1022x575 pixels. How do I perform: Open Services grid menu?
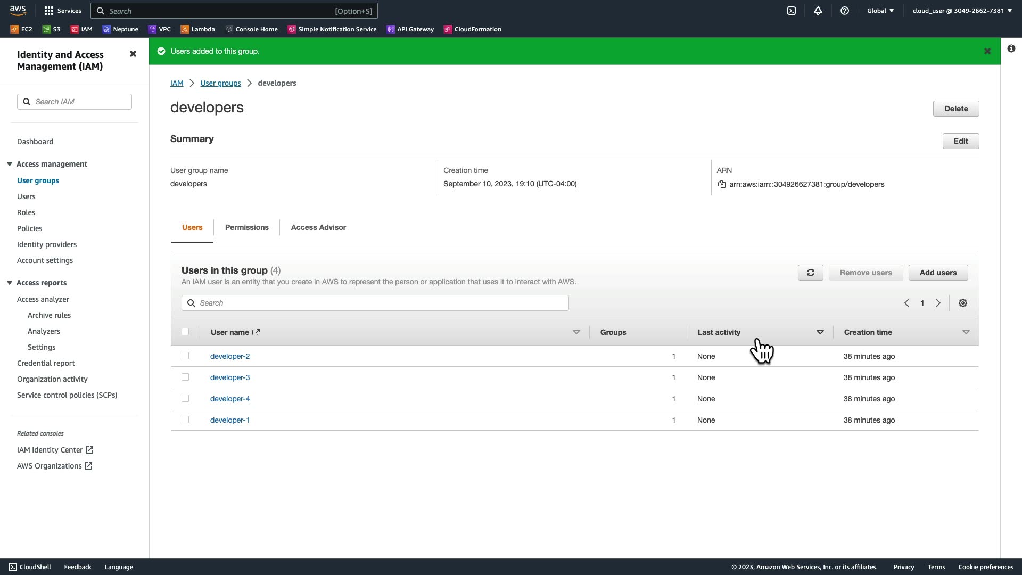(x=62, y=11)
